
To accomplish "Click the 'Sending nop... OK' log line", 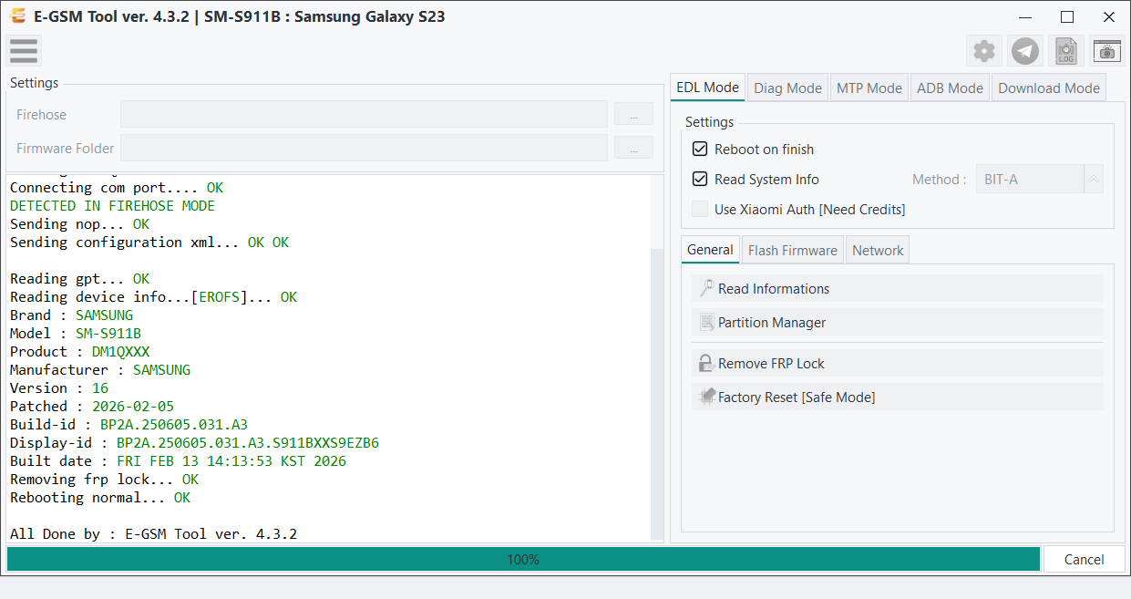I will click(x=79, y=224).
